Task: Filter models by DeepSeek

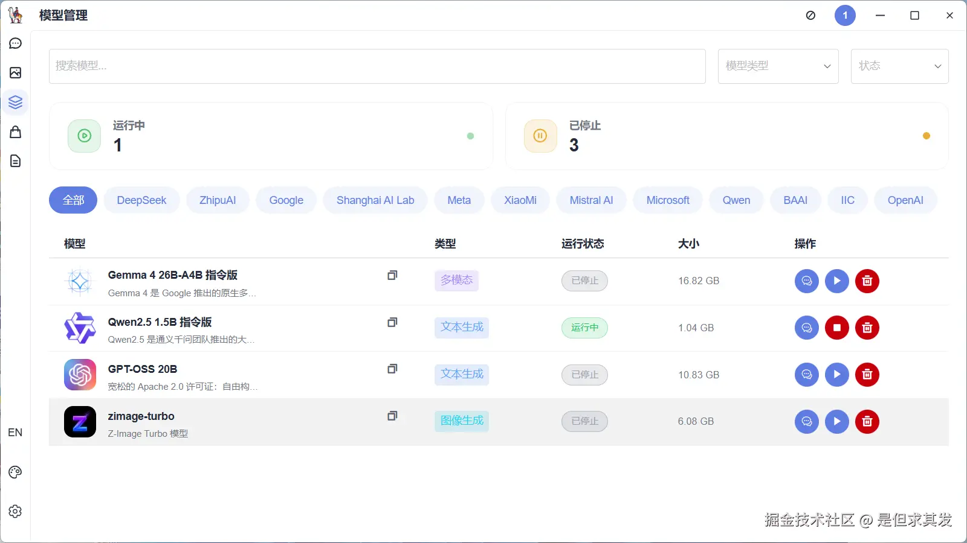Action: tap(141, 200)
